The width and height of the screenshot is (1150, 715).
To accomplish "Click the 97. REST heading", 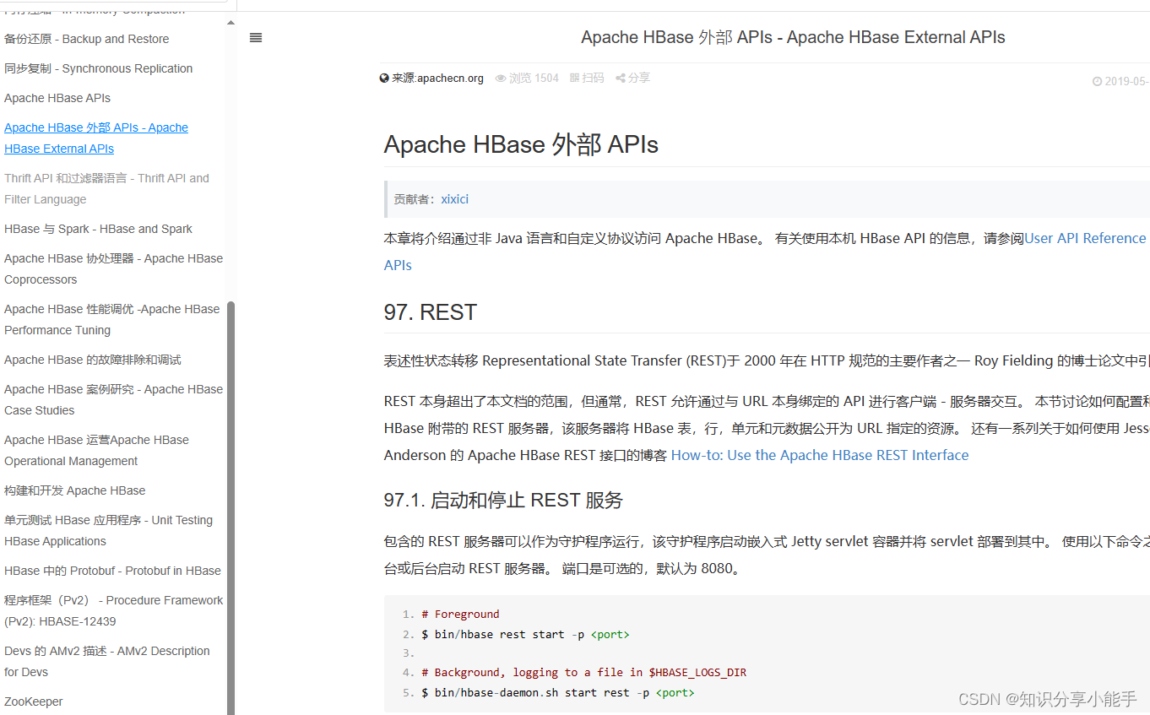I will [431, 312].
